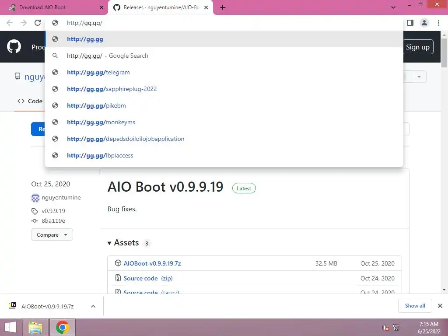The width and height of the screenshot is (448, 336).
Task: Download Source code (zip)
Action: pyautogui.click(x=148, y=278)
